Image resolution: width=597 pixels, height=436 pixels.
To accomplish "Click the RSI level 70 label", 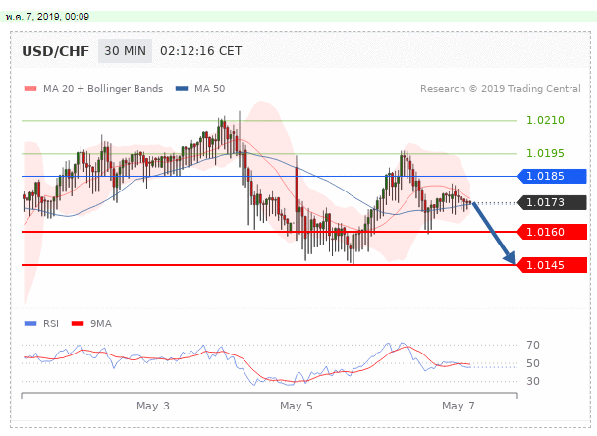I will coord(533,345).
